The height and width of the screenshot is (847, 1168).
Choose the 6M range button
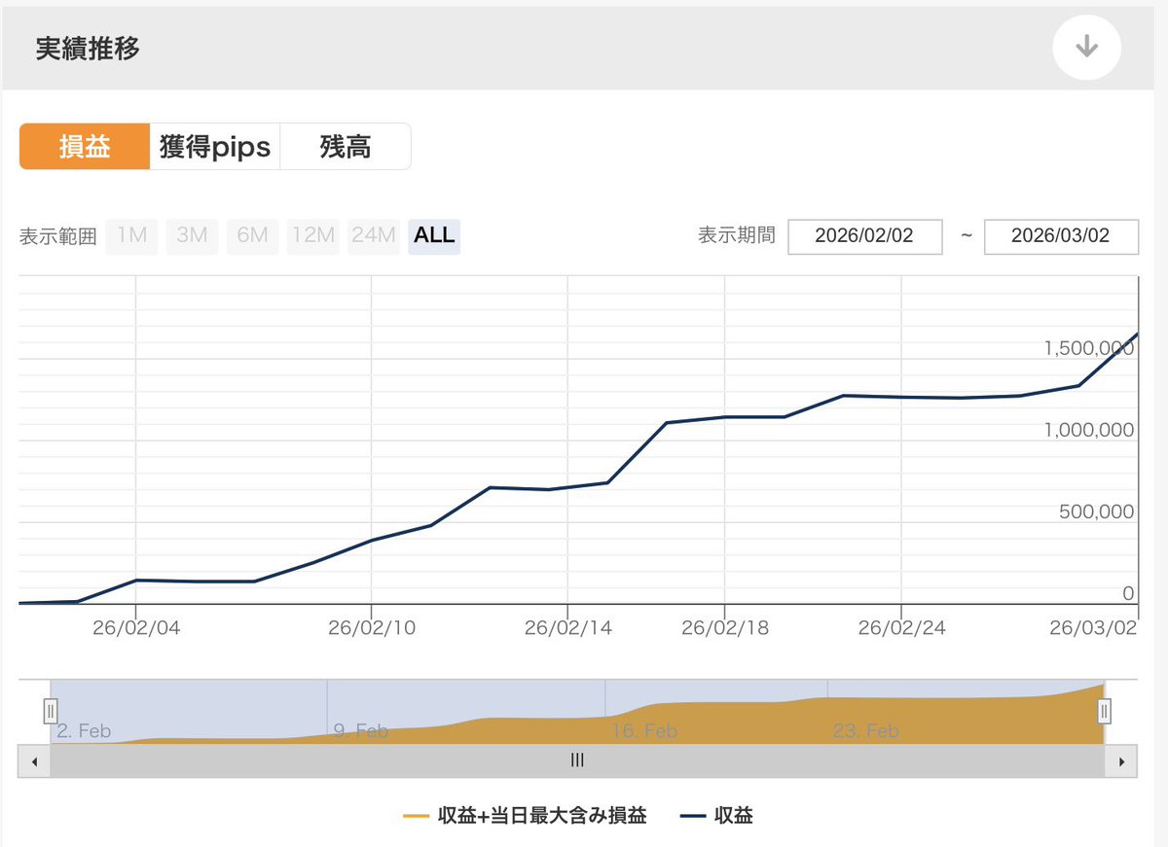pos(252,235)
